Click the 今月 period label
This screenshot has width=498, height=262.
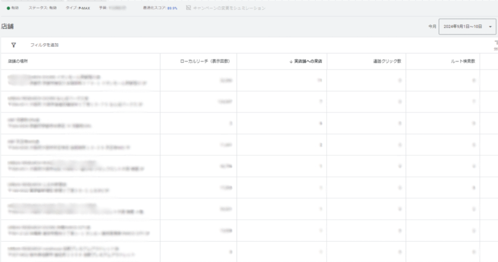click(432, 27)
